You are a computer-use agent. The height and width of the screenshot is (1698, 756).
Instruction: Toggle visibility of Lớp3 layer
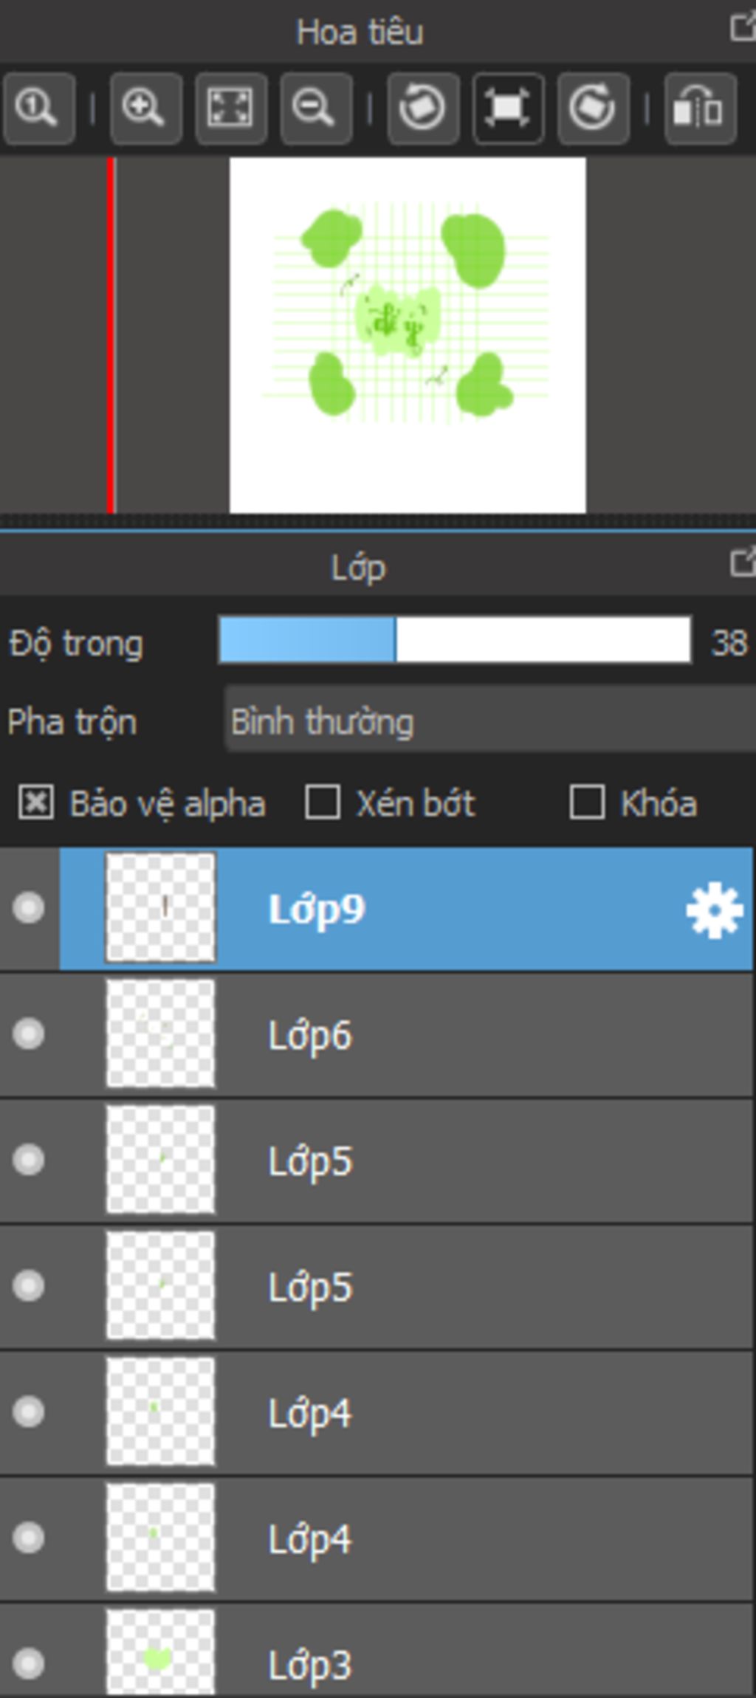point(29,1663)
